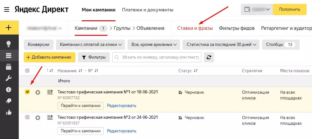Go to Объявления tab
The width and height of the screenshot is (312, 139).
[x=150, y=28]
